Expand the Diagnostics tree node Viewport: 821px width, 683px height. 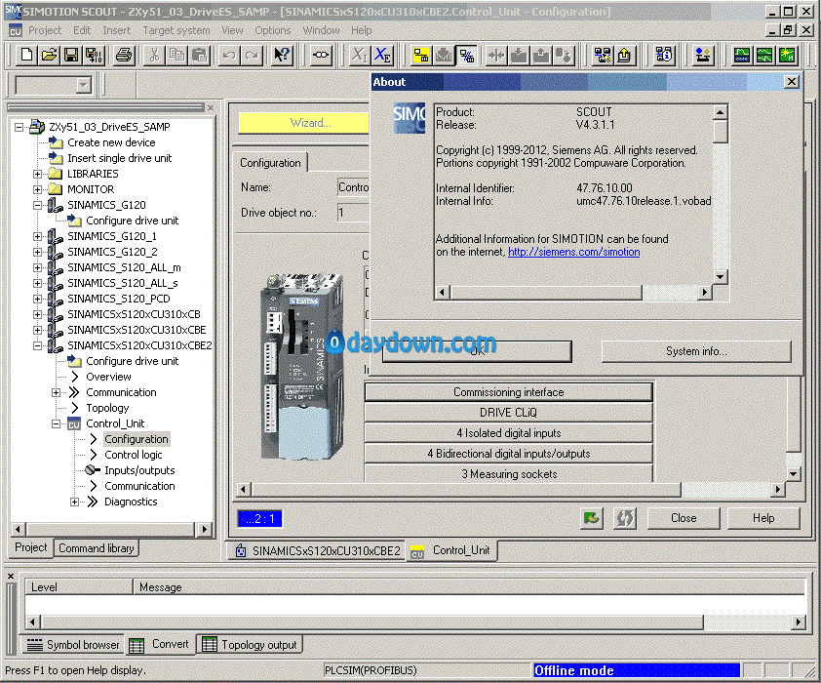click(x=75, y=502)
